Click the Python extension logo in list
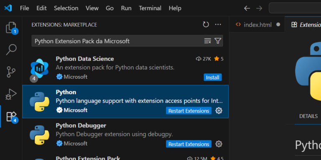 pos(40,102)
